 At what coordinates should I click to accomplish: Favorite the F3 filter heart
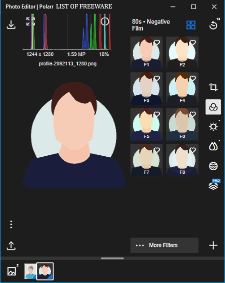tap(157, 78)
